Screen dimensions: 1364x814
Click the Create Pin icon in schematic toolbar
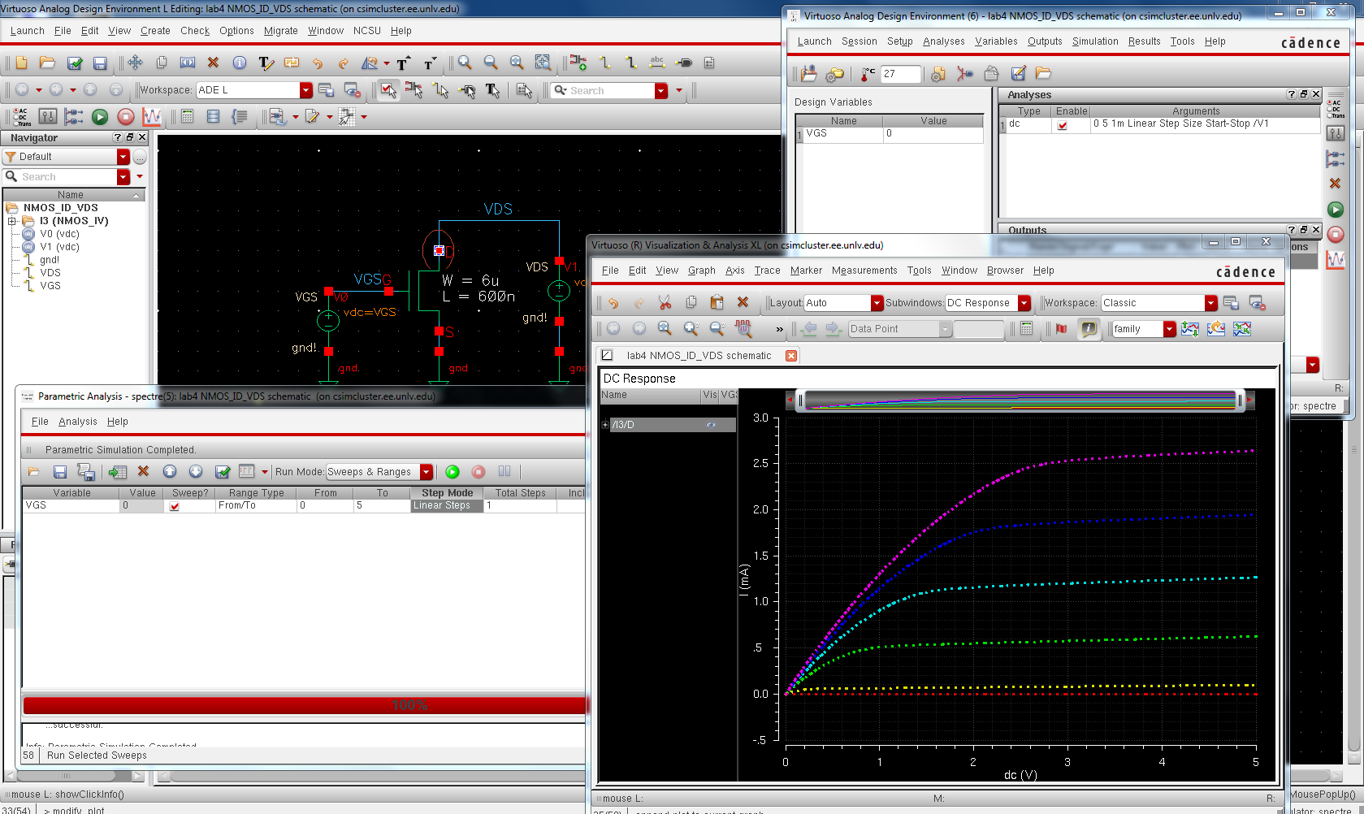[684, 63]
